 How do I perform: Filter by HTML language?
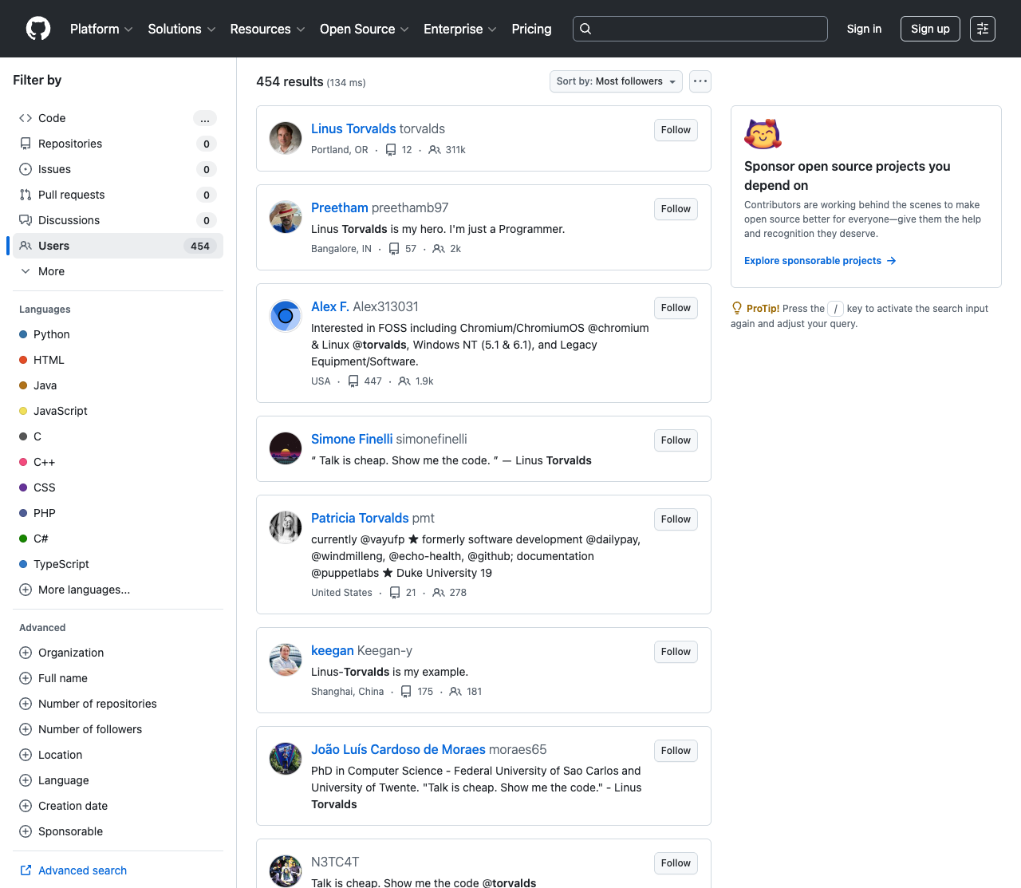tap(118, 360)
